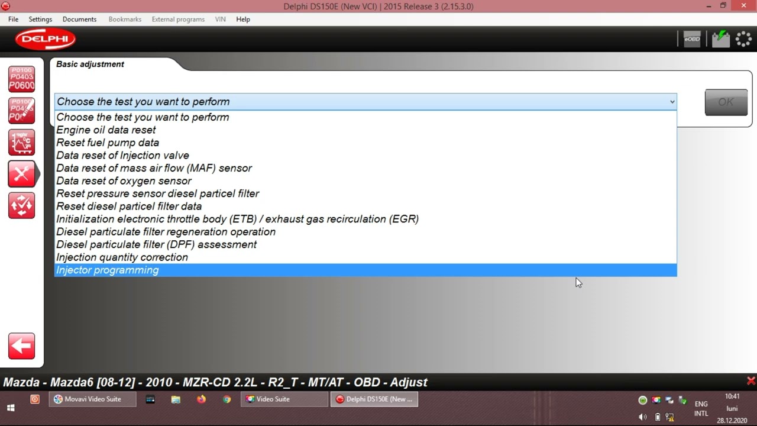The height and width of the screenshot is (426, 757).
Task: Click the eOBD icon in header
Action: (692, 39)
